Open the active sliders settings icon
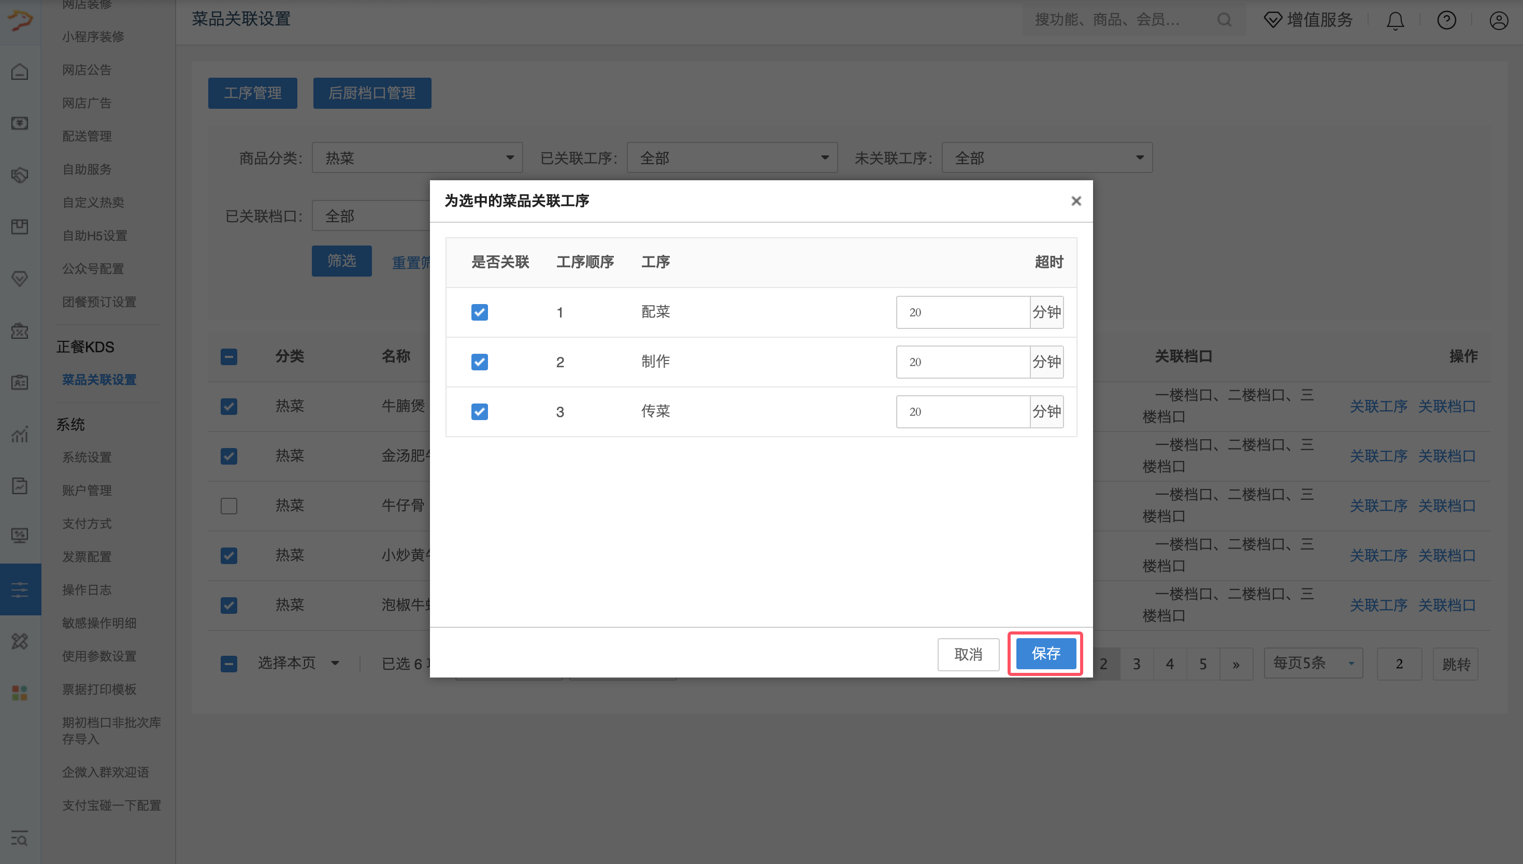 tap(20, 590)
